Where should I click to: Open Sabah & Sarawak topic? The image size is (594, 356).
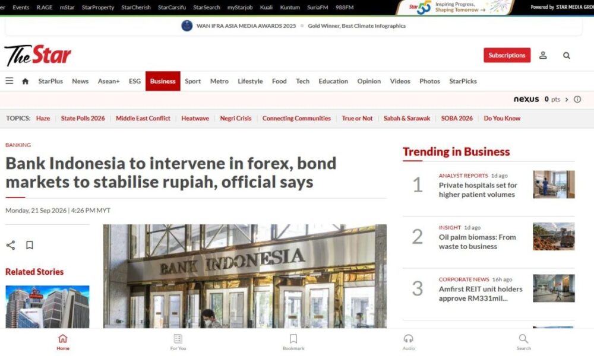tap(407, 118)
